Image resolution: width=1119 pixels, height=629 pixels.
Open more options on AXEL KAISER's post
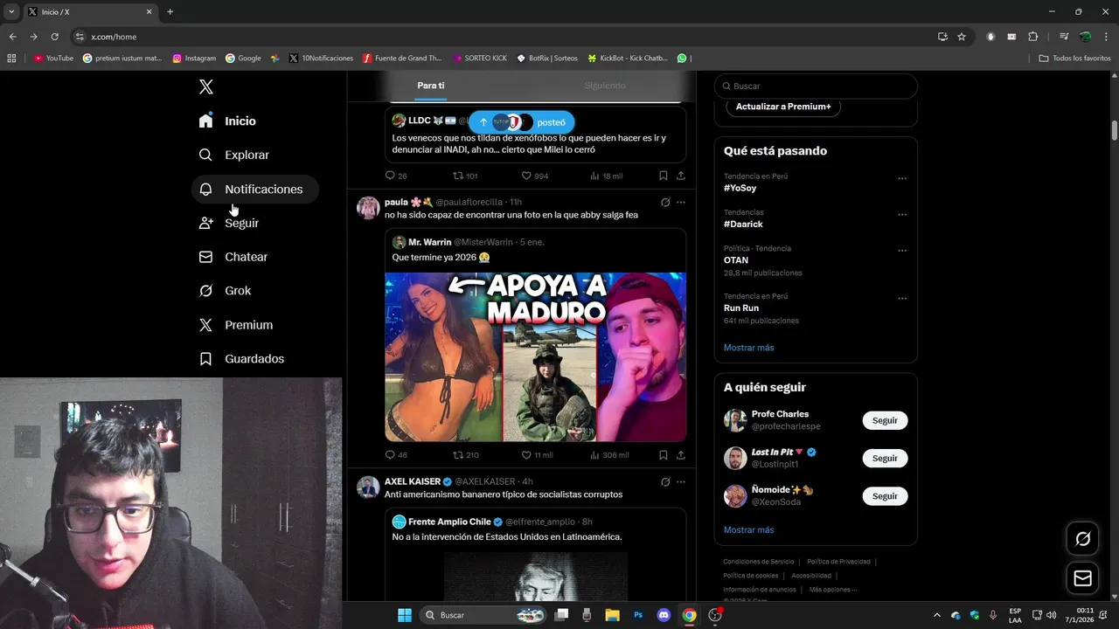click(681, 481)
